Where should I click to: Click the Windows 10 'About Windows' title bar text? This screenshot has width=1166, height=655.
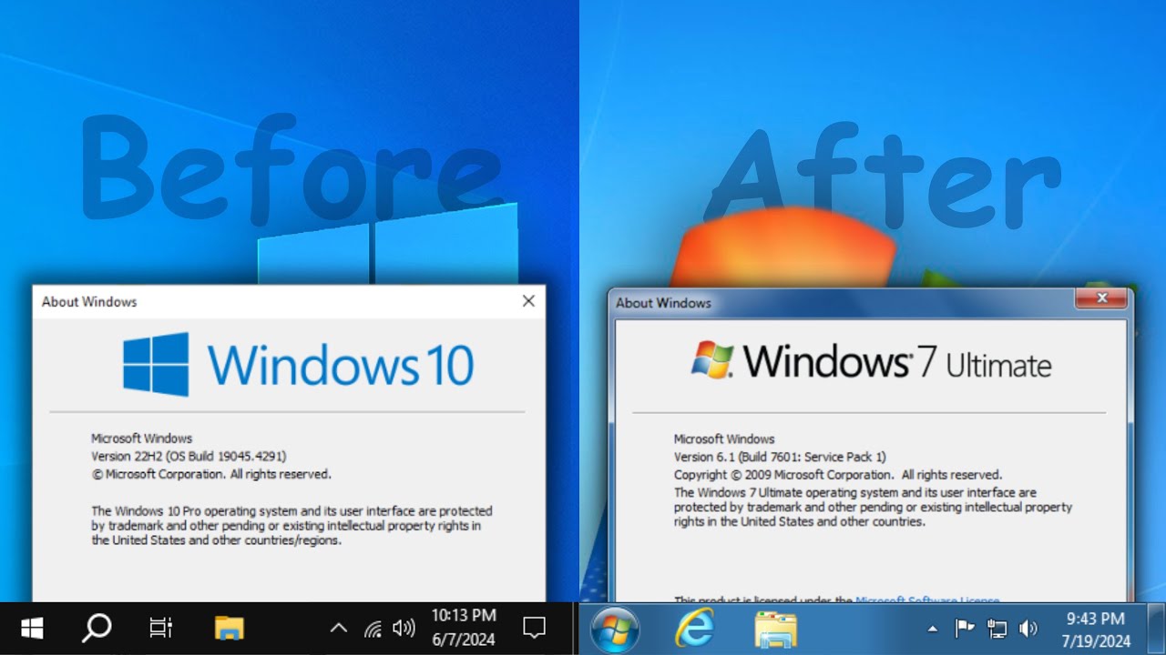pyautogui.click(x=89, y=302)
